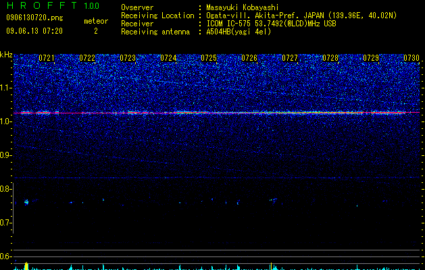Click the 0729 time marker

(x=371, y=58)
